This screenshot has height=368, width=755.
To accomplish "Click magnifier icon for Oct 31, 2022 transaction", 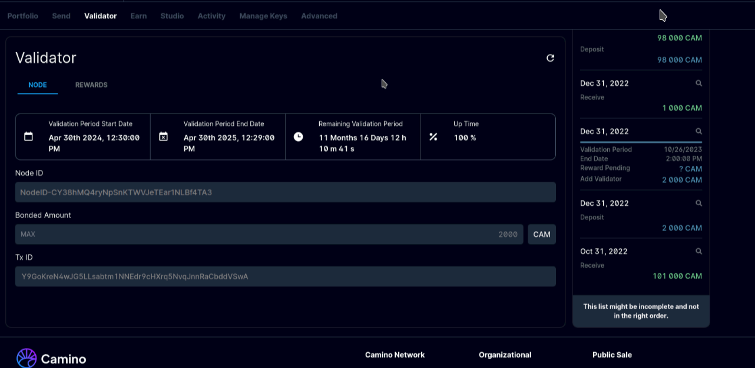I will point(698,252).
